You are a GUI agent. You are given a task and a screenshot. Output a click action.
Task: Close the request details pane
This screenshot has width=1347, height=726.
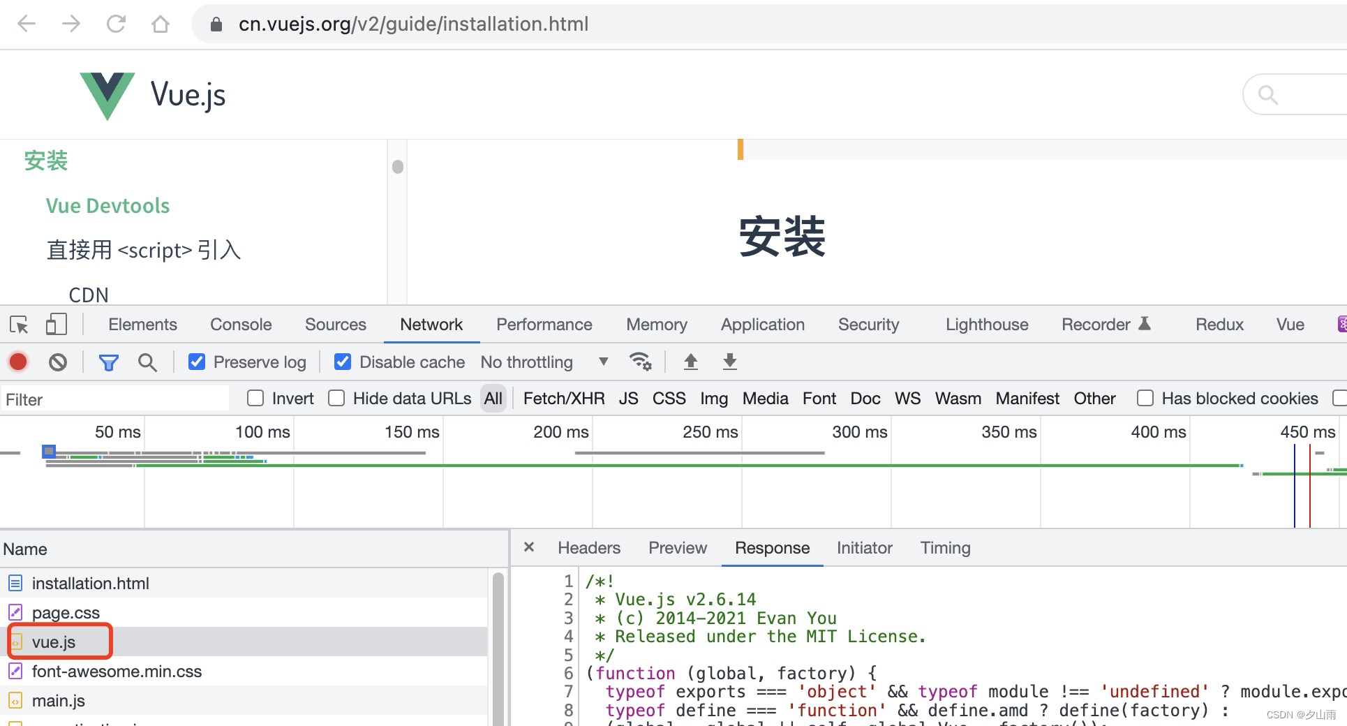(529, 547)
